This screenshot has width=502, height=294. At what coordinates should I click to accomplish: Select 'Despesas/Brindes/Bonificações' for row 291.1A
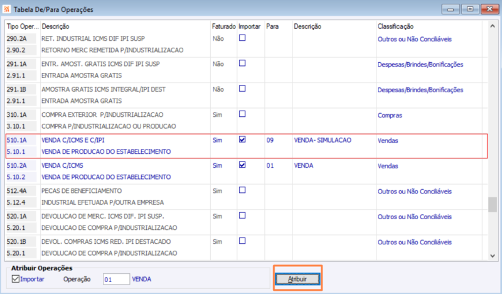click(420, 65)
